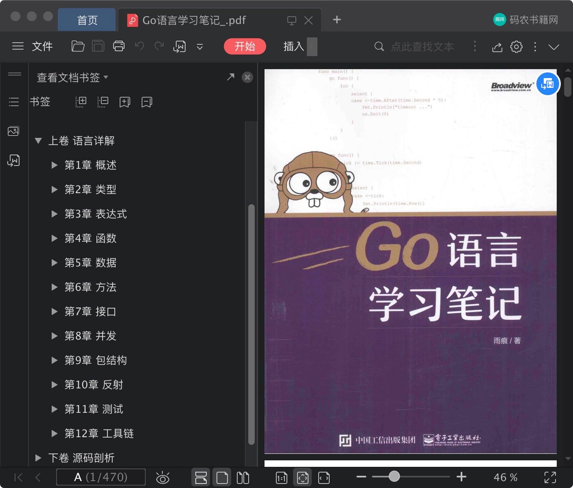Open the 查看文档书签 dropdown
Image resolution: width=573 pixels, height=488 pixels.
point(72,77)
